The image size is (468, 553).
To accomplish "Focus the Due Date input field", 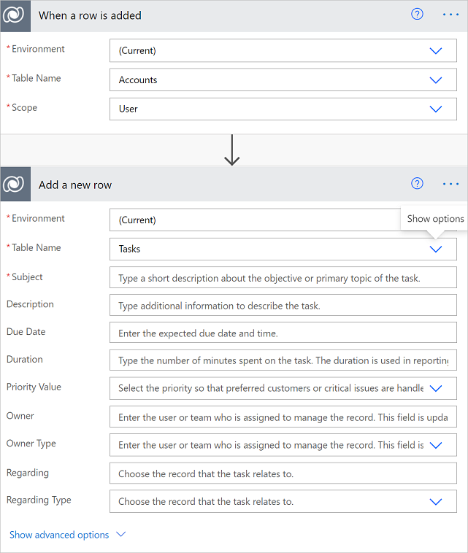I will click(283, 333).
